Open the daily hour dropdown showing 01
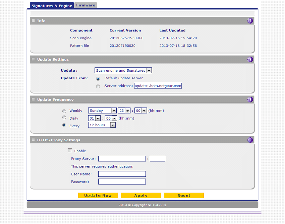This screenshot has height=224, width=285. (x=94, y=118)
